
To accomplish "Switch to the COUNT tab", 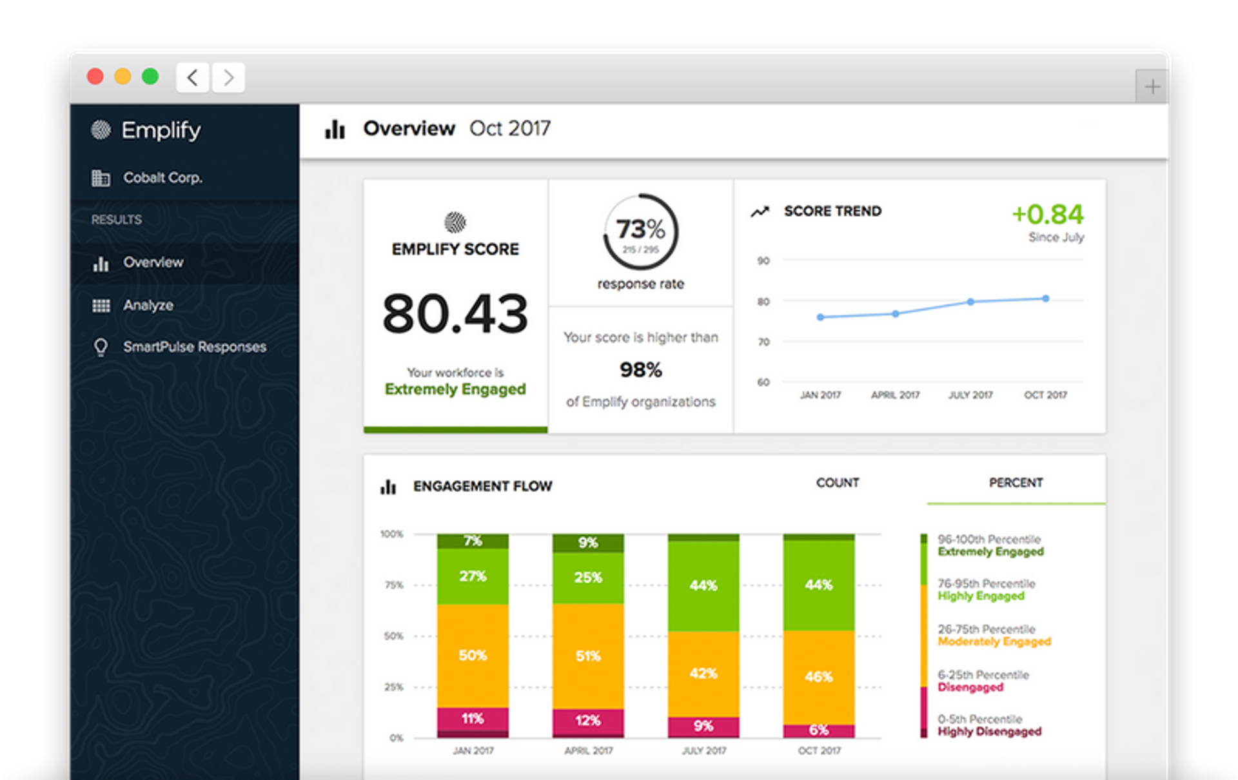I will [837, 482].
